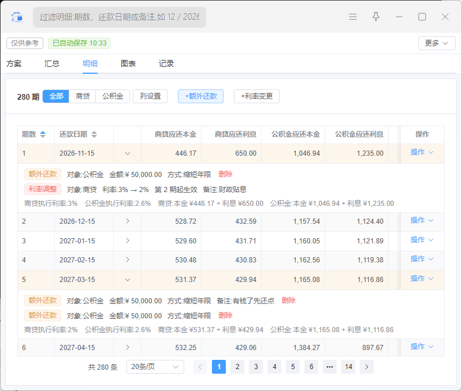Click the +利率变更 button
The height and width of the screenshot is (391, 462).
[256, 96]
